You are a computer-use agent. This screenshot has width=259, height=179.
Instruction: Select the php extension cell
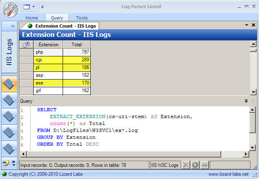tap(48, 52)
